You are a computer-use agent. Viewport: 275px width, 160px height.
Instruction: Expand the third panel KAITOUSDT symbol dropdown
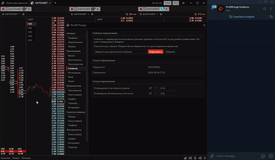pos(157,14)
